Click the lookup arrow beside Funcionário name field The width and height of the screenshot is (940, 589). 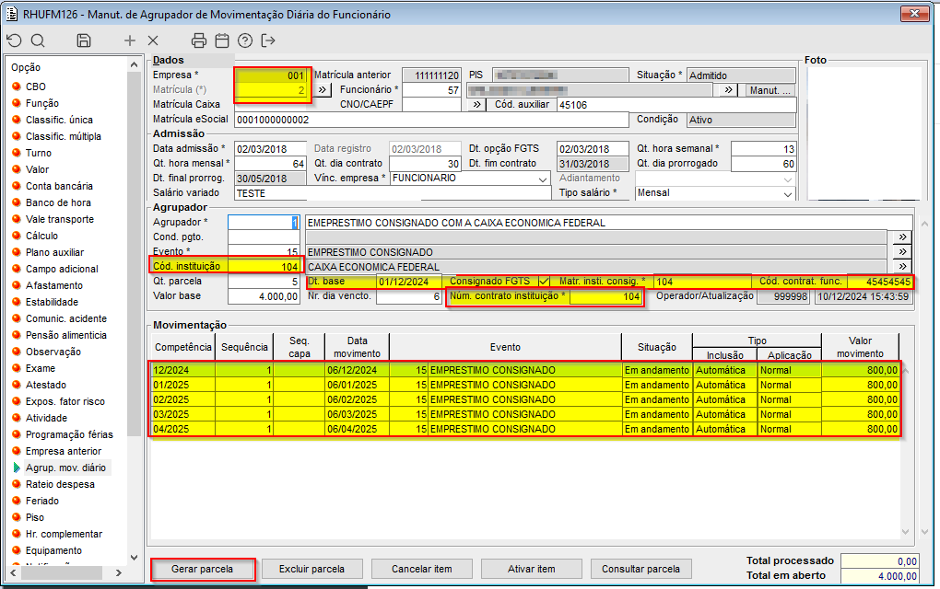point(728,90)
